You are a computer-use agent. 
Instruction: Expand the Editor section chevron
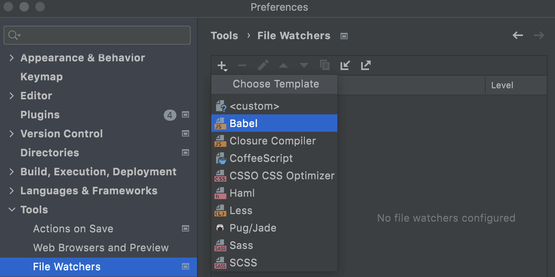[x=12, y=96]
